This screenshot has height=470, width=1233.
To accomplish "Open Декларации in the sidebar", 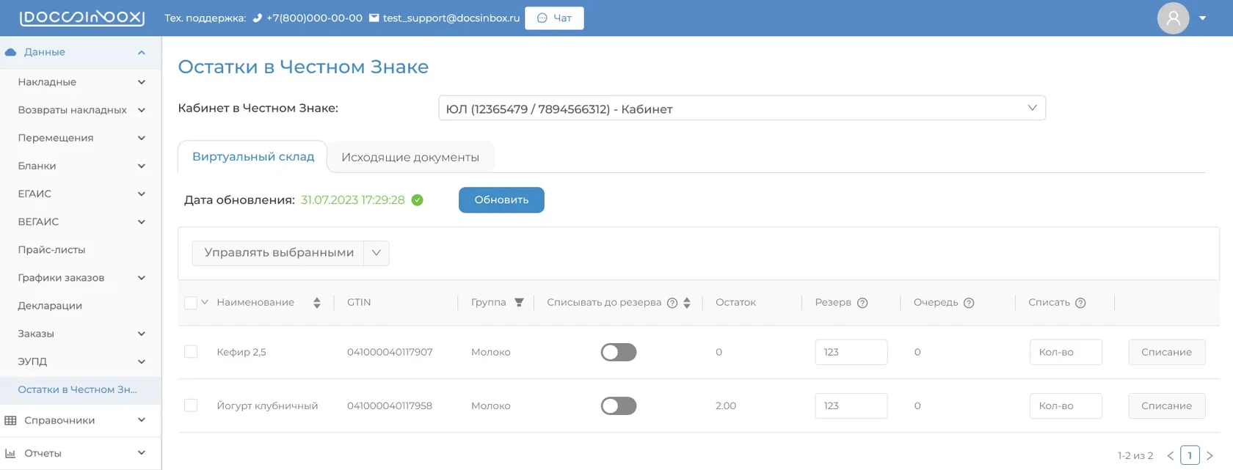I will pyautogui.click(x=50, y=306).
